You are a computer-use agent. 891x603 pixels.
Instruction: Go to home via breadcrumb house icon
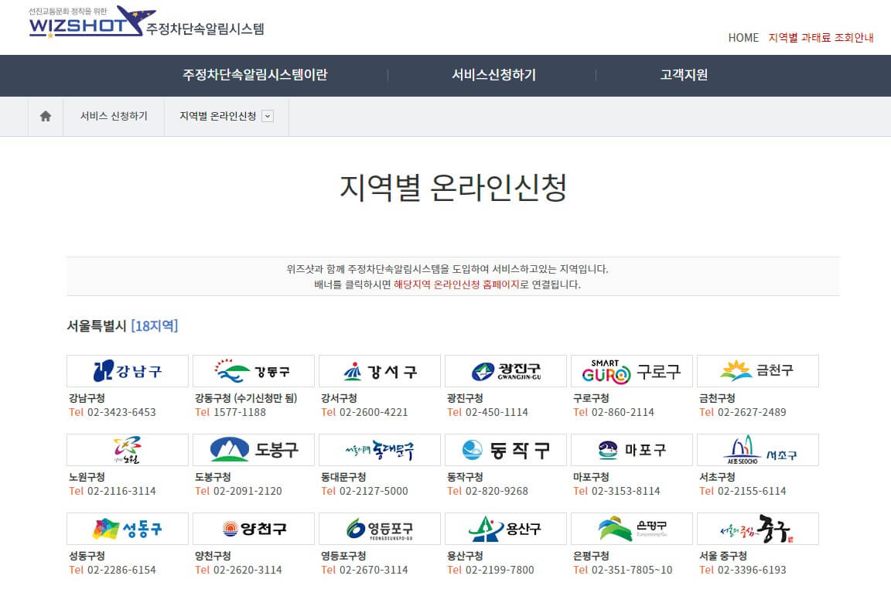(x=46, y=116)
